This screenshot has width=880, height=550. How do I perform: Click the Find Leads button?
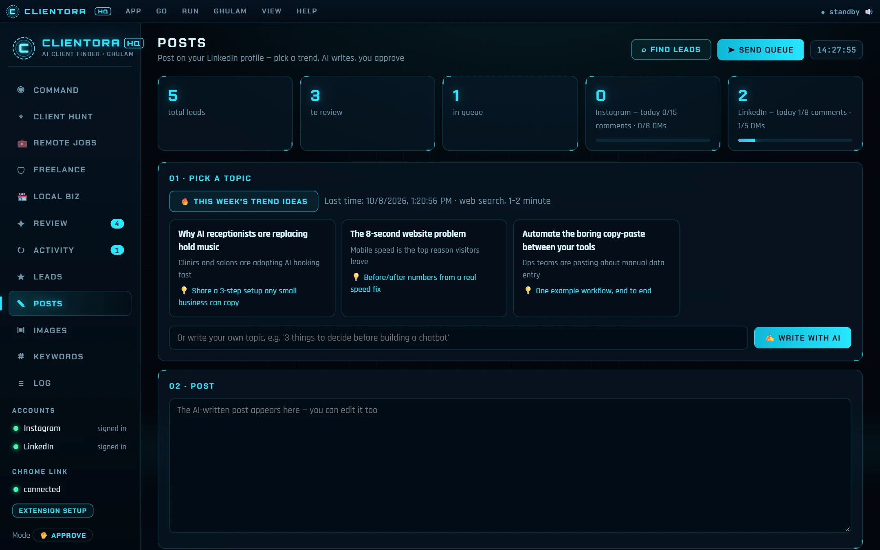click(x=671, y=50)
